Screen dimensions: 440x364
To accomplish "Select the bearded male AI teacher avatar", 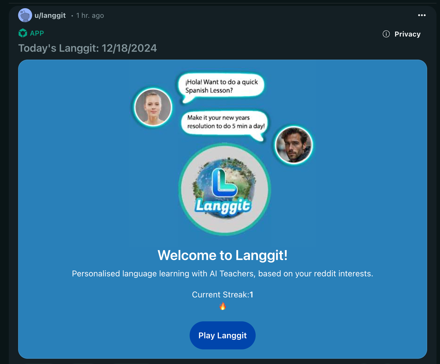I will [294, 145].
